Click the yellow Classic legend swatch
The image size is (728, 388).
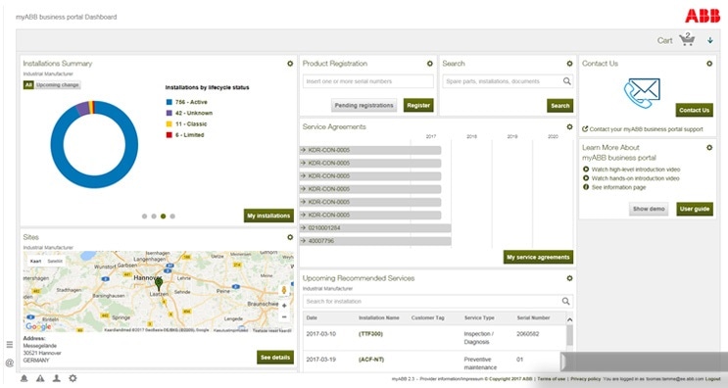[x=169, y=124]
